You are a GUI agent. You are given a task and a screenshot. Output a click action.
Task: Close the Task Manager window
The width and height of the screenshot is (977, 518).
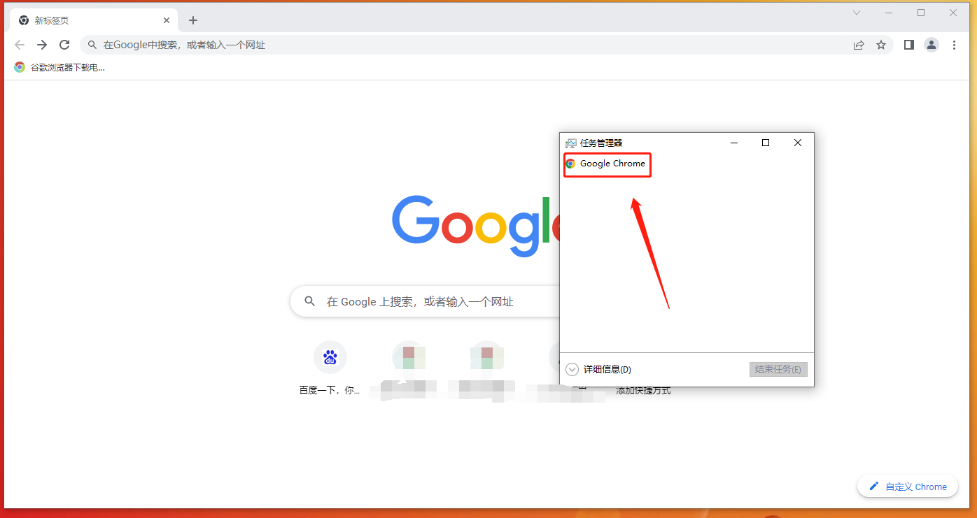click(x=798, y=143)
